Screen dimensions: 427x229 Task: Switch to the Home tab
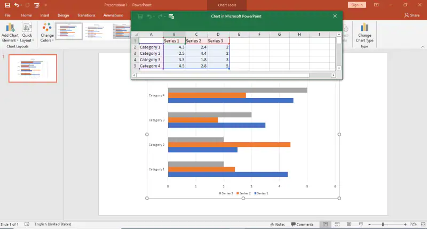point(26,15)
